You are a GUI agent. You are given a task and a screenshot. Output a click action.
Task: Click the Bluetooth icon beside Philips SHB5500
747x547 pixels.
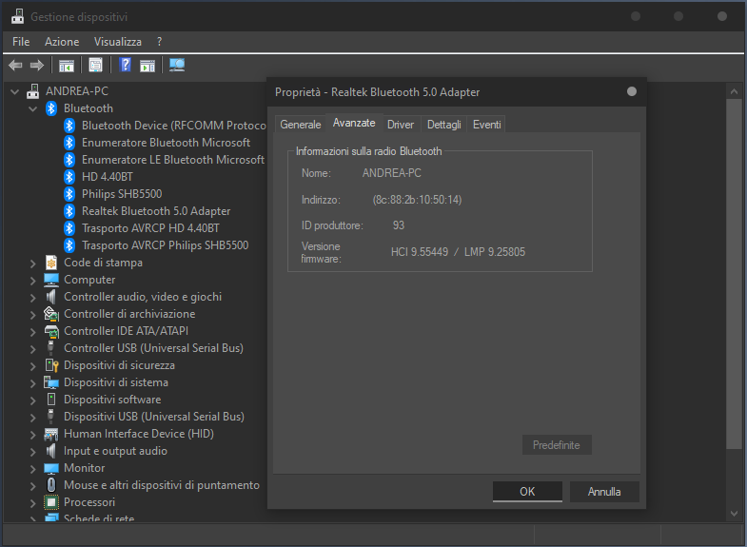(x=69, y=194)
